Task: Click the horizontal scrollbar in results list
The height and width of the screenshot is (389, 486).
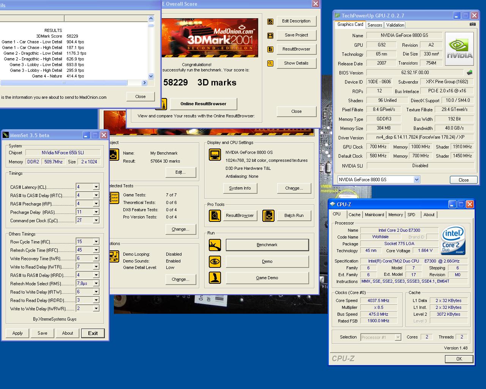Action: point(64,82)
